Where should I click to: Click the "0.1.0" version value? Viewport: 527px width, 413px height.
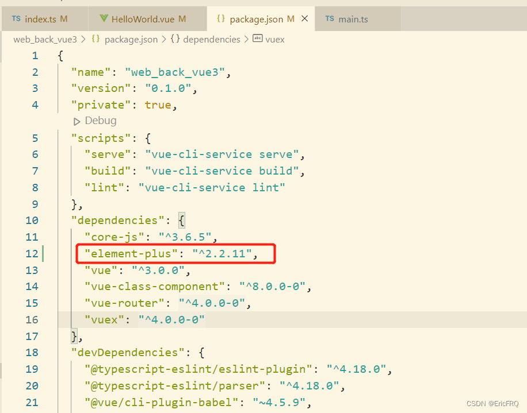168,88
